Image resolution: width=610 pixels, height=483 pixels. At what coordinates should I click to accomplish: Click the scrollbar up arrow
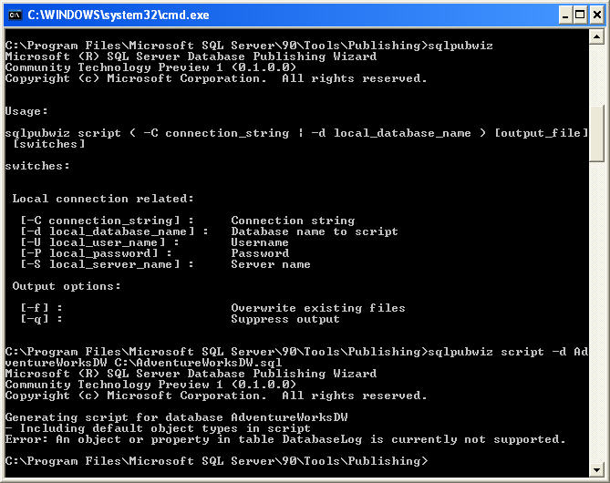597,36
